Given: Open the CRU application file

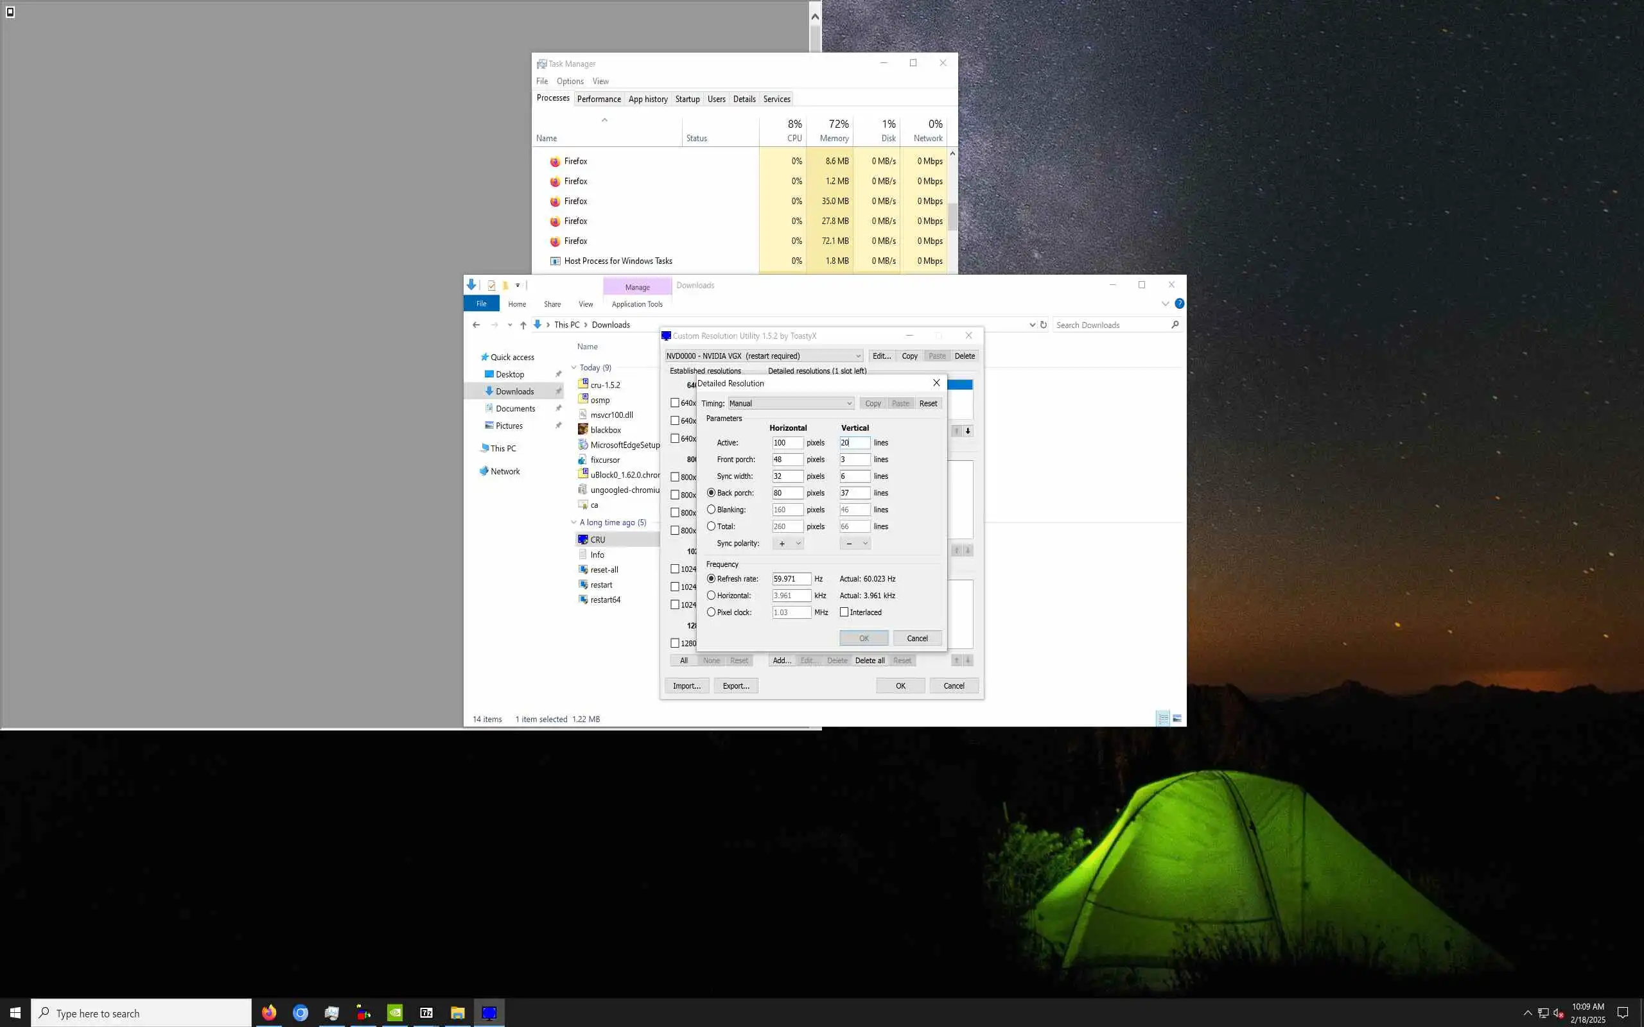Looking at the screenshot, I should 597,539.
